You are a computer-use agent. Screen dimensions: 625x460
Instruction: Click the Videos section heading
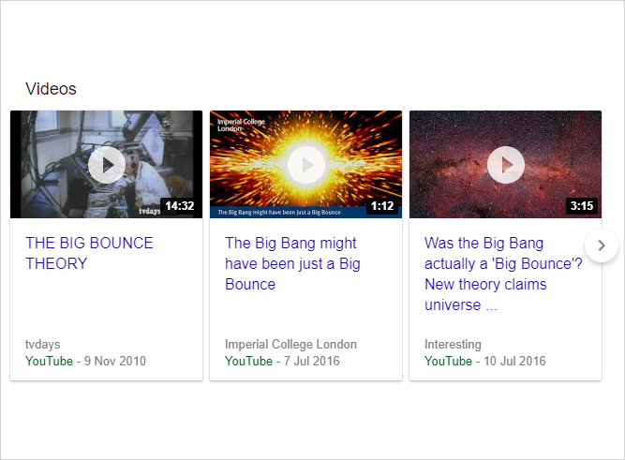tap(51, 89)
